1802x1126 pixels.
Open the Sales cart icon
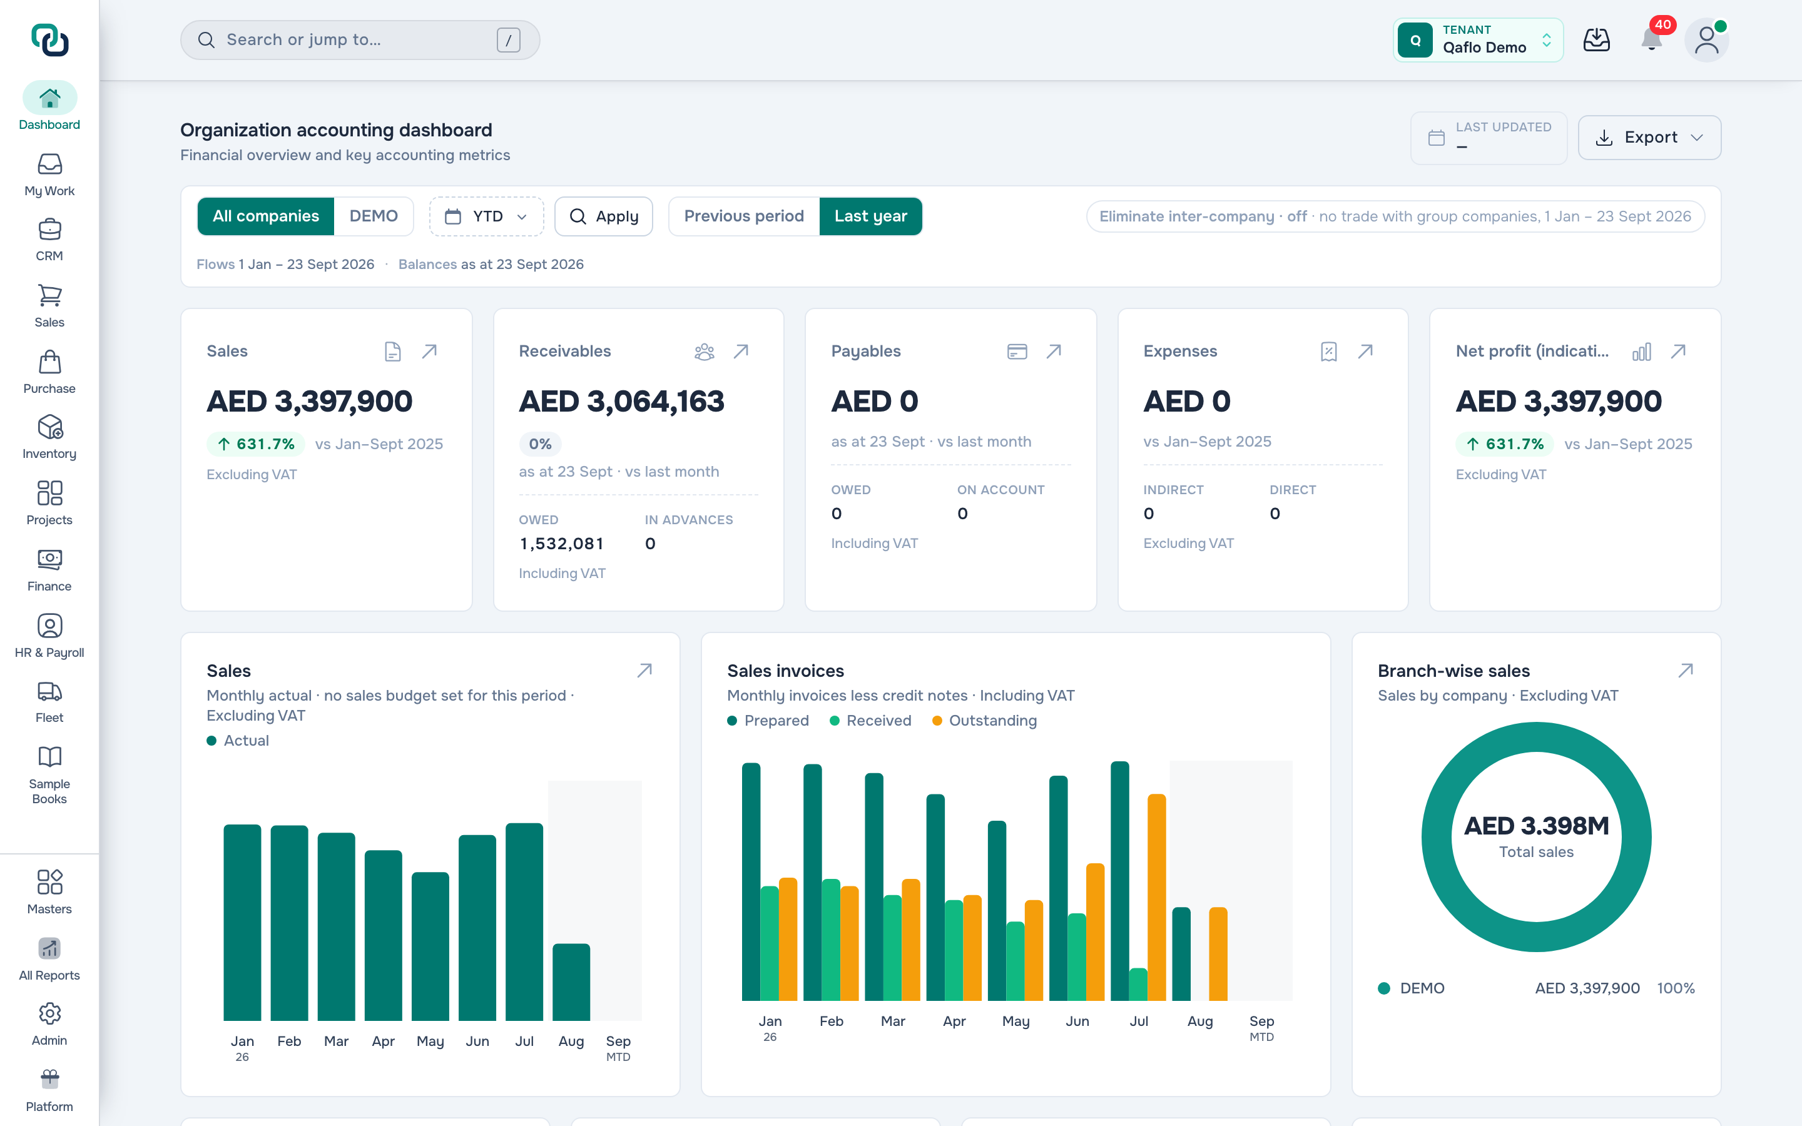[x=49, y=296]
